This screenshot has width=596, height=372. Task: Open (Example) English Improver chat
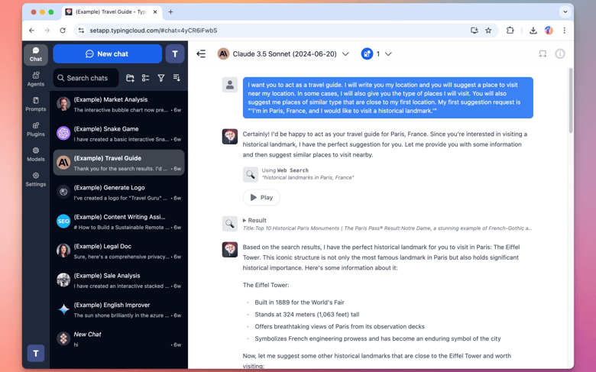click(x=118, y=309)
